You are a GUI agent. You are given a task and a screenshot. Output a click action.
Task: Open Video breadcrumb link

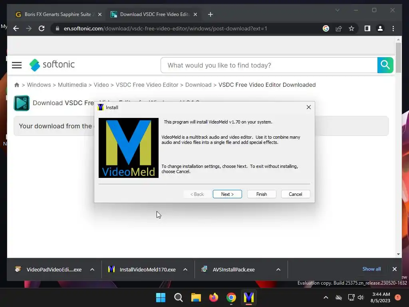[x=101, y=85]
